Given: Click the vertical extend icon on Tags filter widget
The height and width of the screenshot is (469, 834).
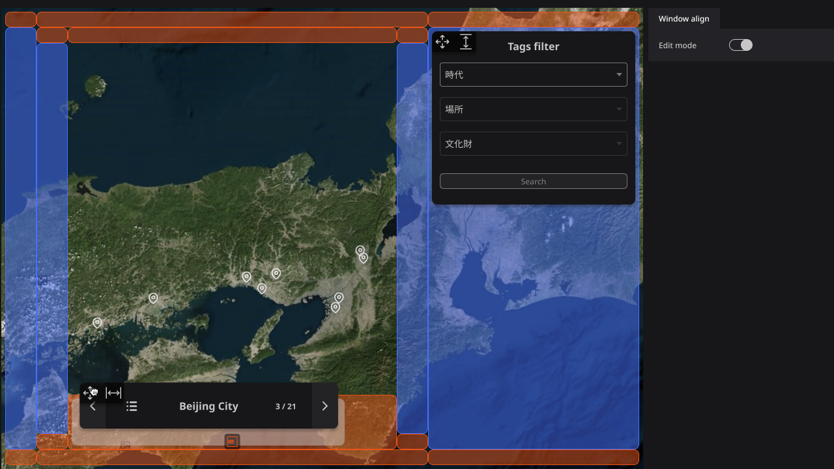Looking at the screenshot, I should pos(466,42).
